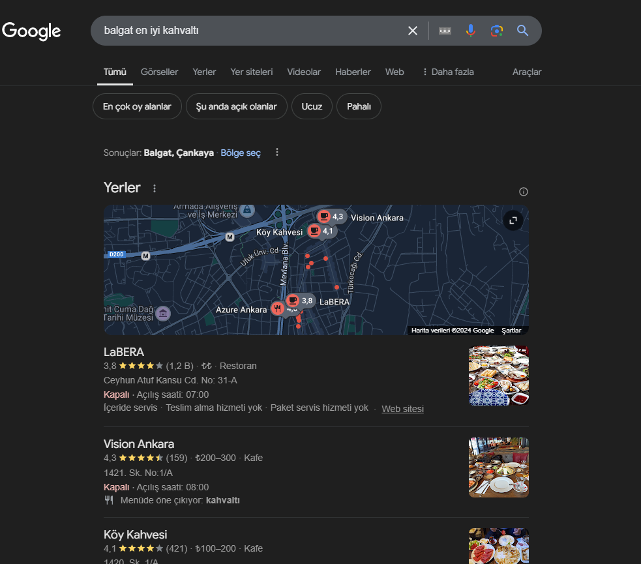Open the Köy Kahvesi listing title
Viewport: 641px width, 564px height.
136,535
